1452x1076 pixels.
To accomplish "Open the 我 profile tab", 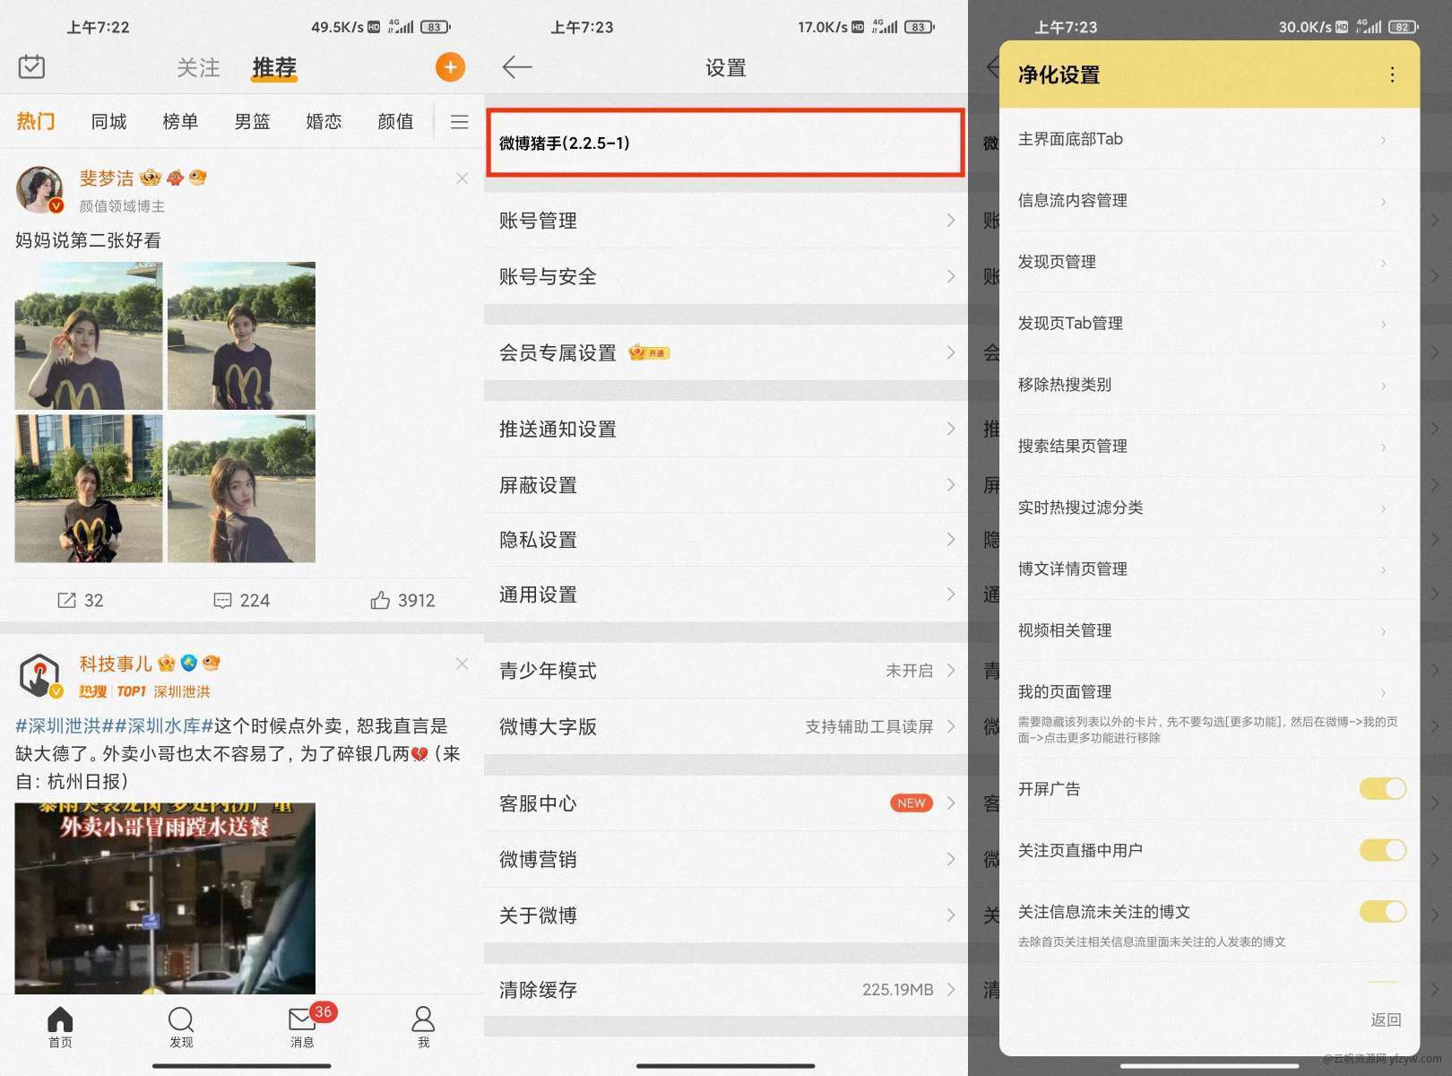I will point(423,1027).
